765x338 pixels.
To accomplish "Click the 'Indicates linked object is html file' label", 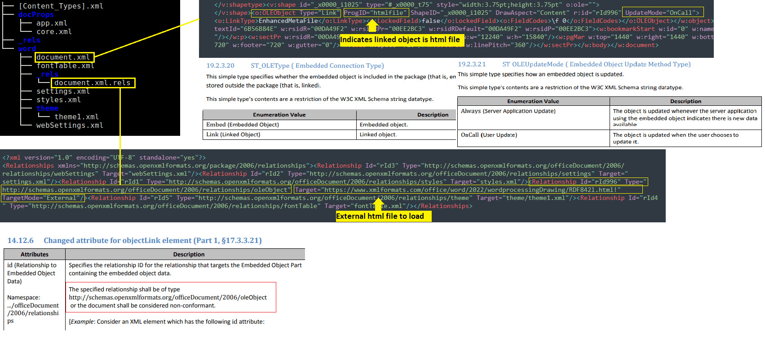I will tap(400, 40).
